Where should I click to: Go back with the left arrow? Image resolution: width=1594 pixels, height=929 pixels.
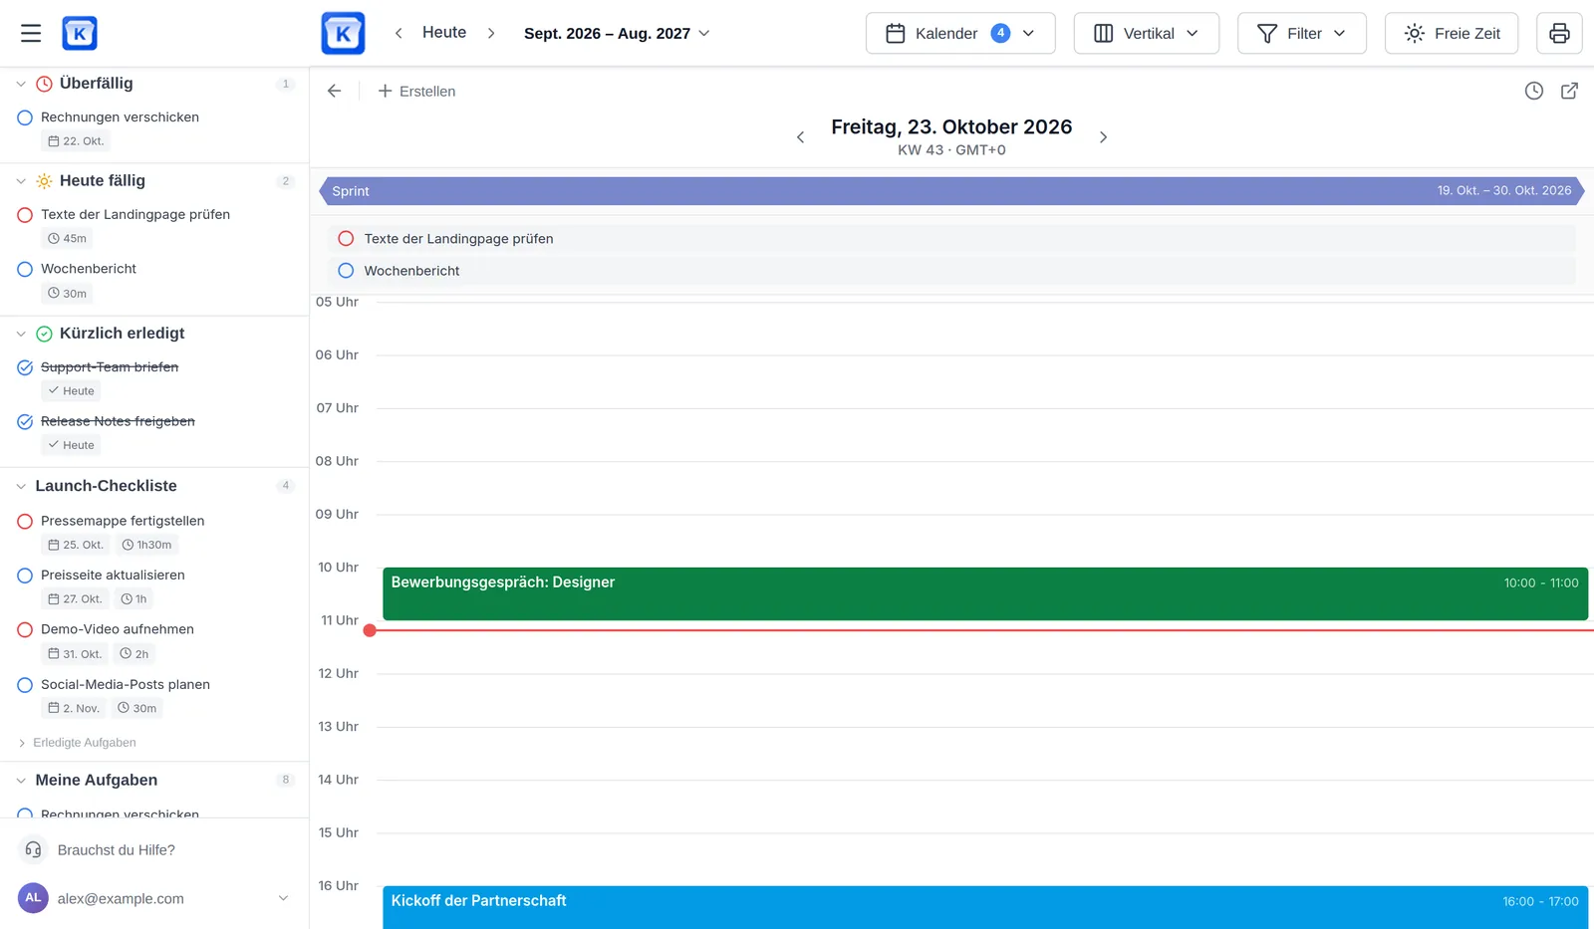pos(335,91)
